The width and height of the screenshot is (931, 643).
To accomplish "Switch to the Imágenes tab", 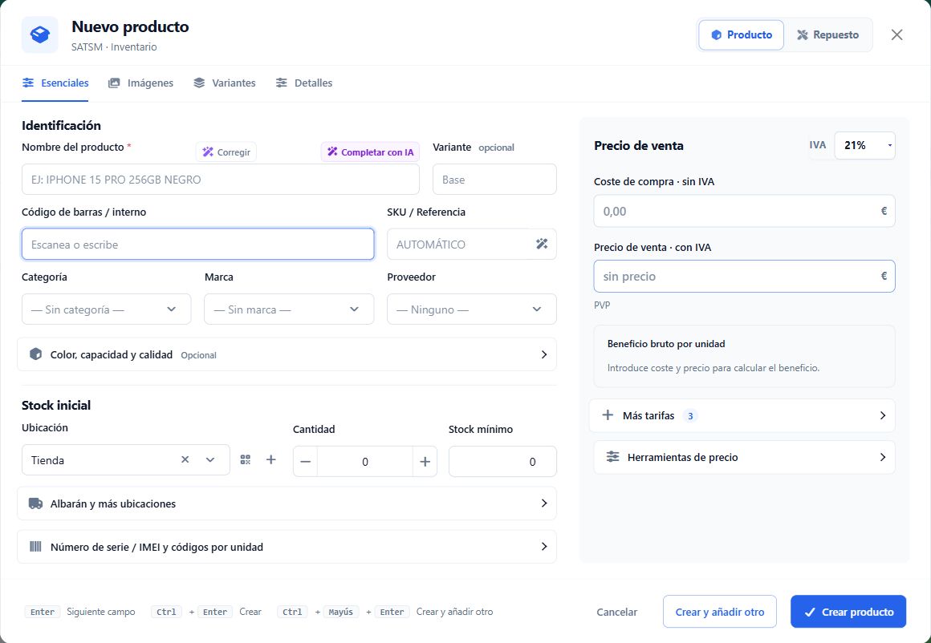I will coord(140,83).
